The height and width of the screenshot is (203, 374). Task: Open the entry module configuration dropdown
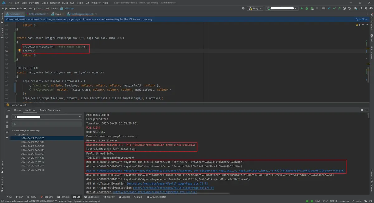[255, 8]
